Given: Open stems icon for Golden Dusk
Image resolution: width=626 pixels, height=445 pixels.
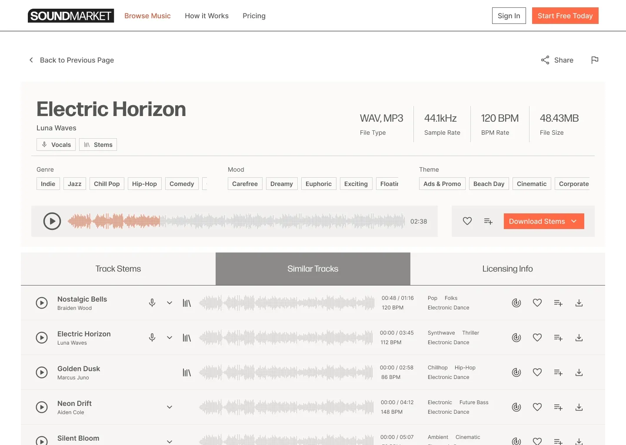Looking at the screenshot, I should click(187, 372).
